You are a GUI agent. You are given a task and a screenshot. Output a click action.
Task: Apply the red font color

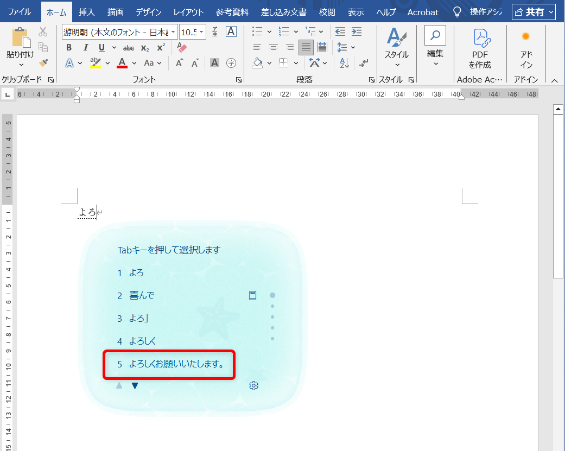[122, 63]
